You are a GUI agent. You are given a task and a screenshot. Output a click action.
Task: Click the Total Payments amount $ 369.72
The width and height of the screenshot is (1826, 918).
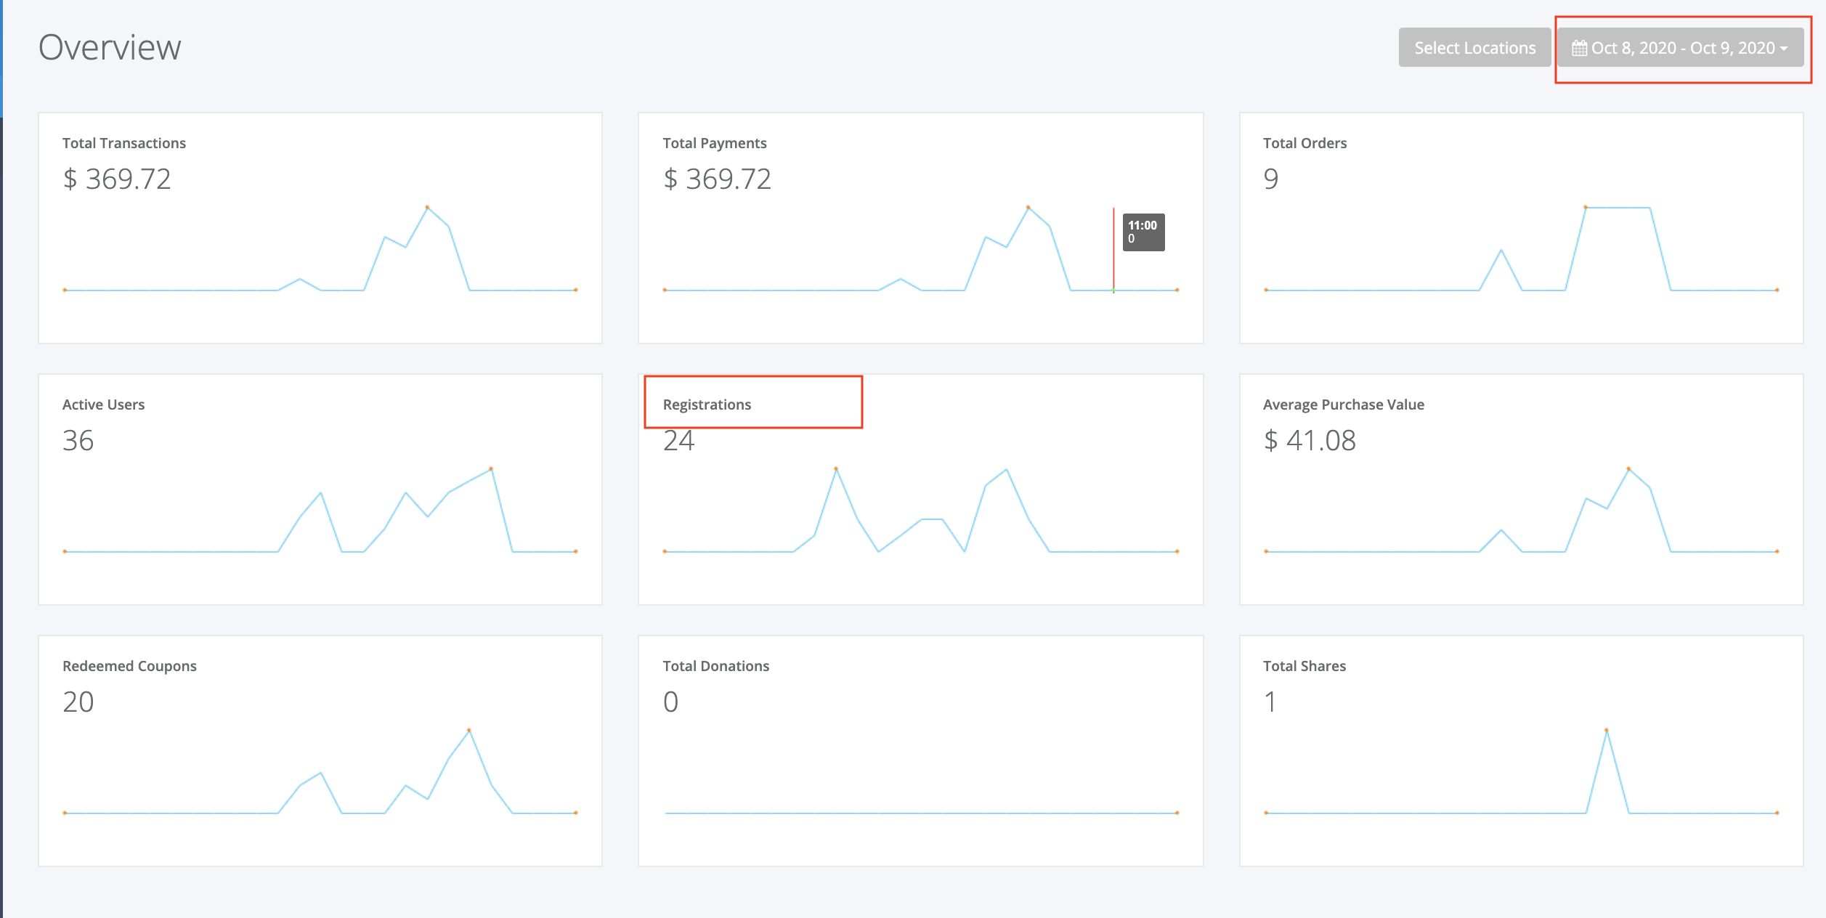click(x=717, y=179)
